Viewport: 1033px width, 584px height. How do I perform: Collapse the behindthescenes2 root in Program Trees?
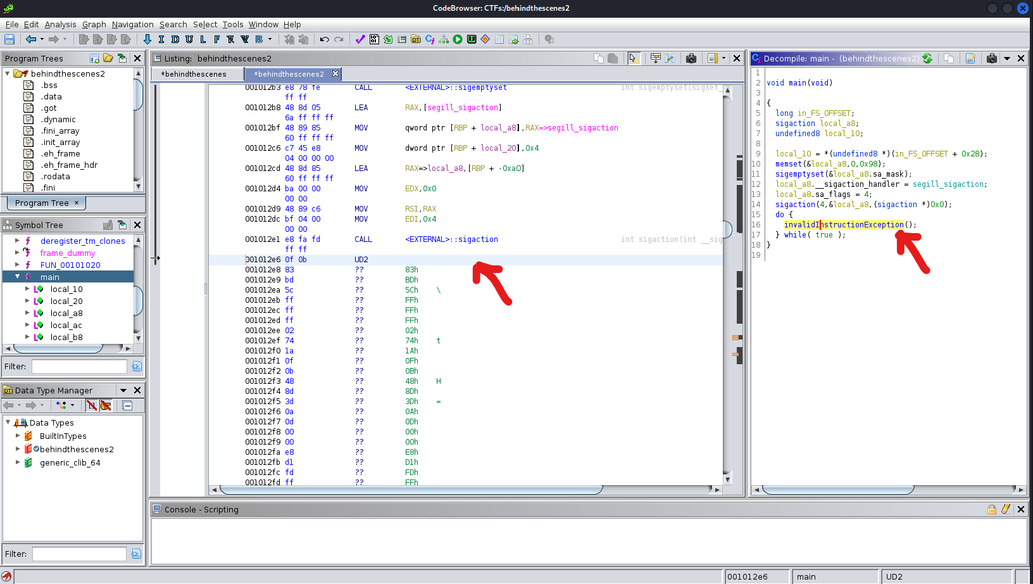(x=8, y=73)
